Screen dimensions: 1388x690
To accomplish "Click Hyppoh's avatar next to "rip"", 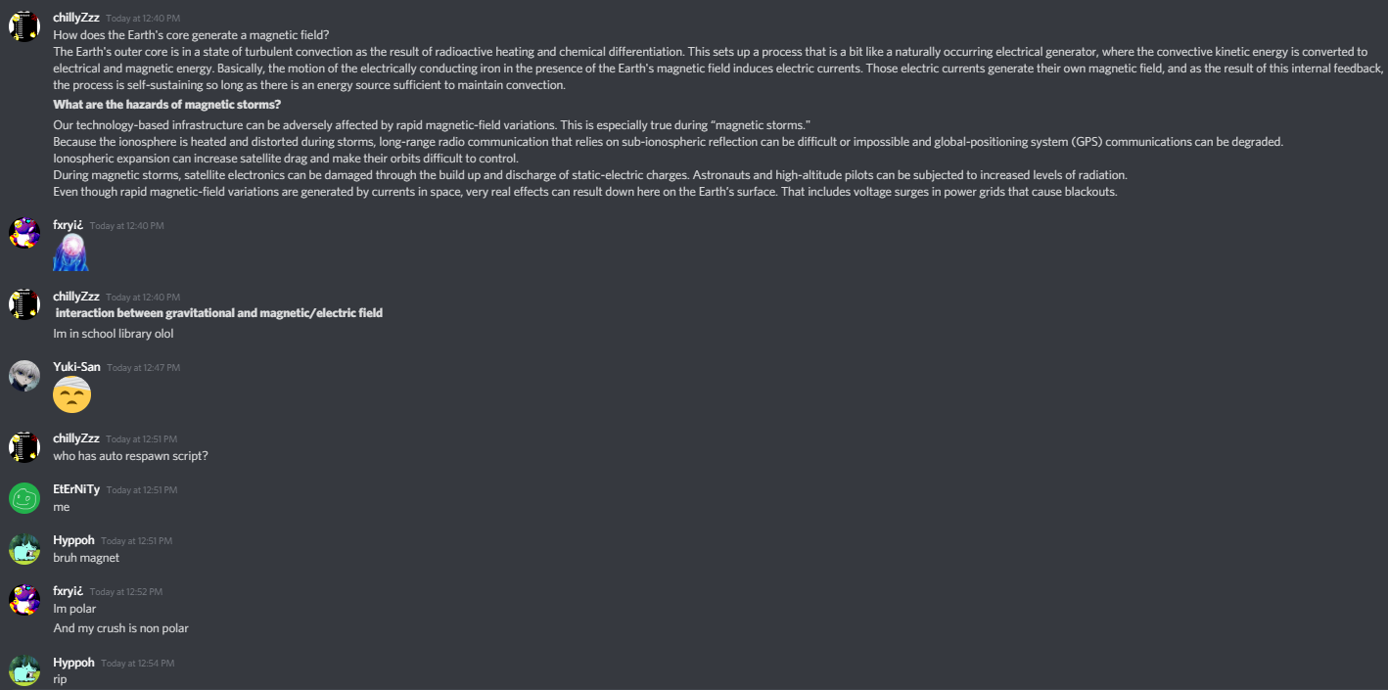I will 24,670.
